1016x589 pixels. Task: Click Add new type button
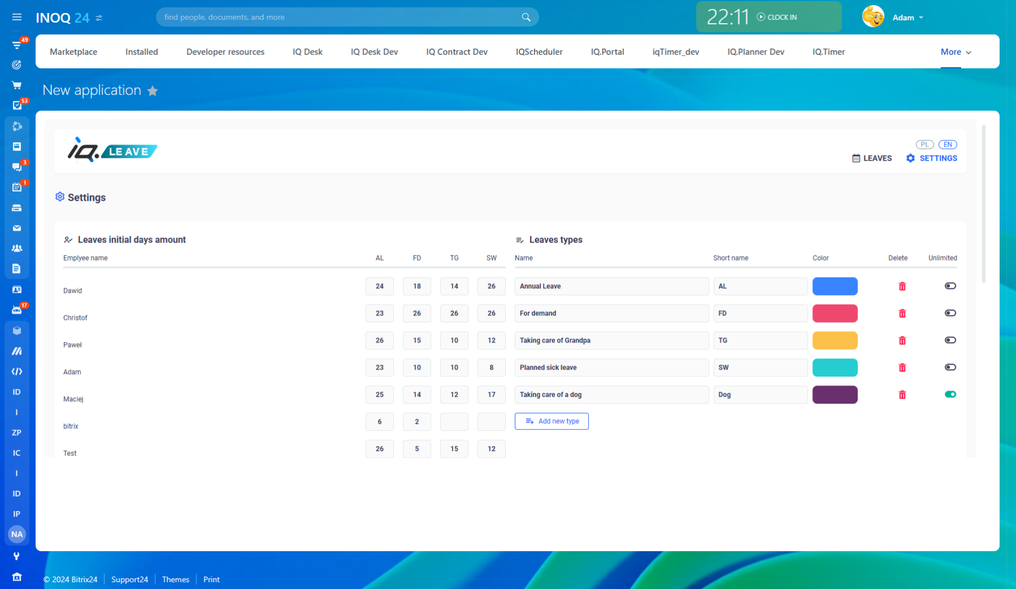552,421
